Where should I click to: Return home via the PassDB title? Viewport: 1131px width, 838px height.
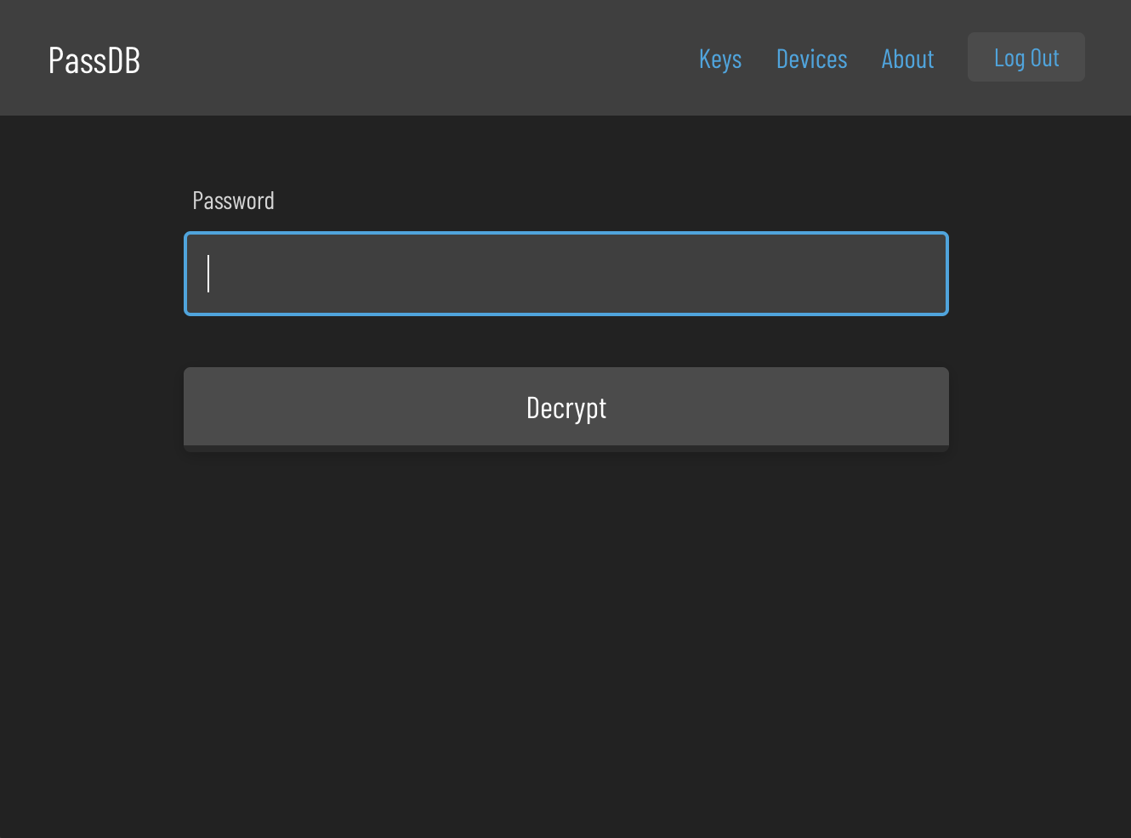tap(94, 60)
